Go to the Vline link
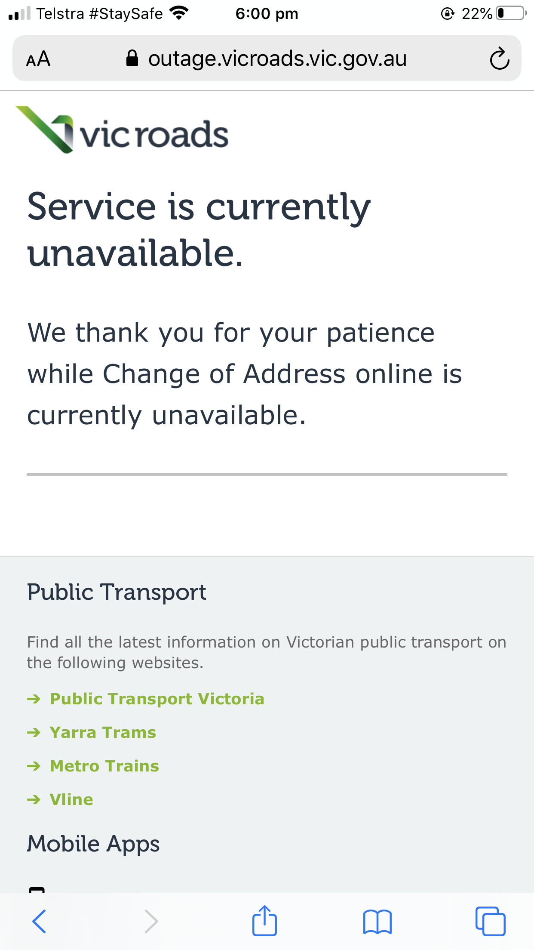 pos(71,799)
